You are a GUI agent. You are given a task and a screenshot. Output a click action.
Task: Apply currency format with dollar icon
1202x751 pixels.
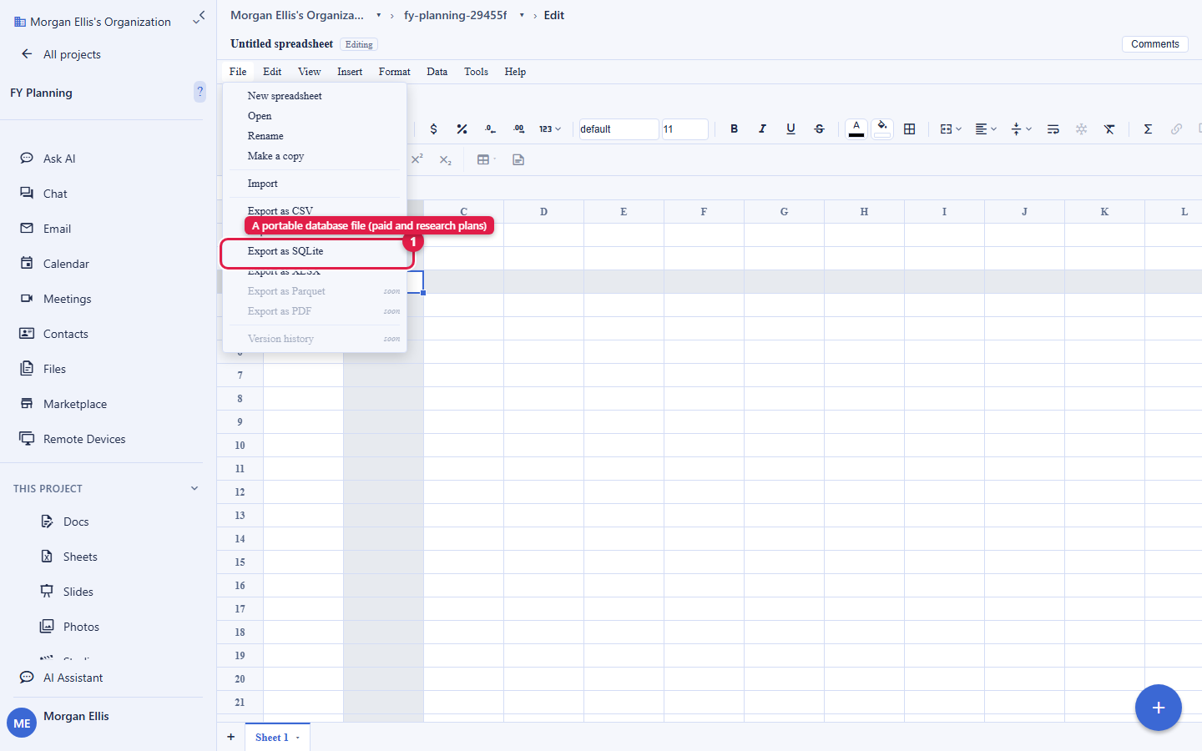[433, 129]
